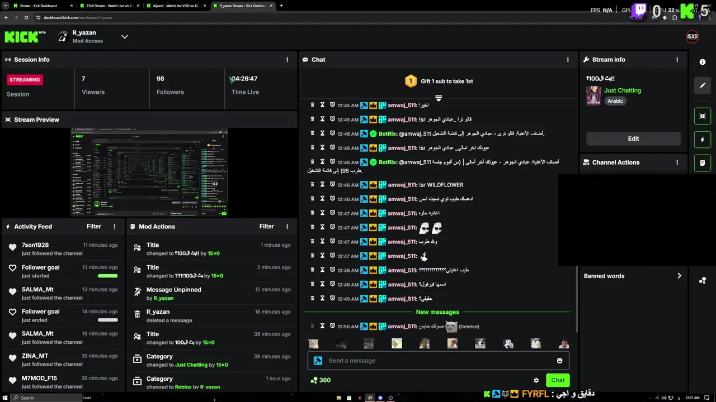Click the Just Chatting category thumbnail
The height and width of the screenshot is (402, 716).
click(x=593, y=95)
